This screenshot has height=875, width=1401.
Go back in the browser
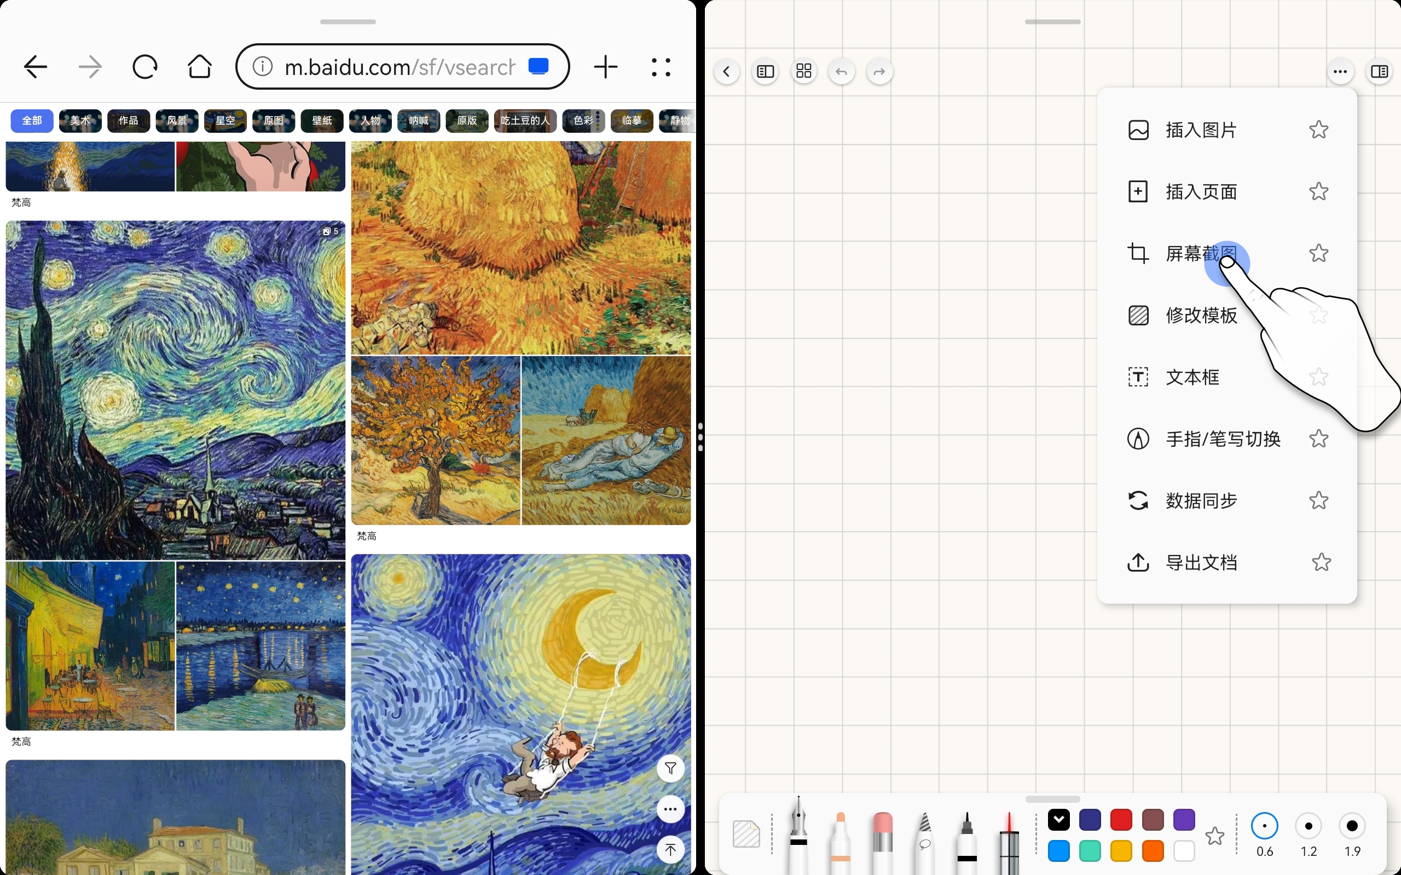[36, 67]
